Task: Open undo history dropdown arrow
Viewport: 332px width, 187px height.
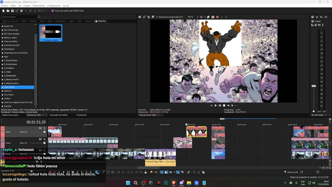Action: (43, 11)
